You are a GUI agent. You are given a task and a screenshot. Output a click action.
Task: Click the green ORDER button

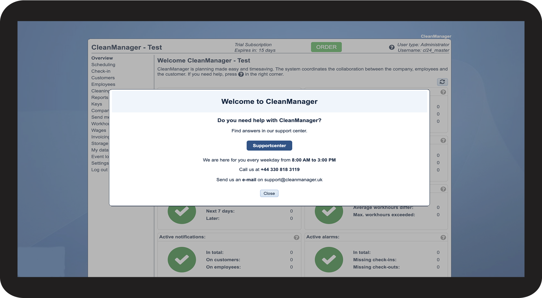pyautogui.click(x=326, y=47)
